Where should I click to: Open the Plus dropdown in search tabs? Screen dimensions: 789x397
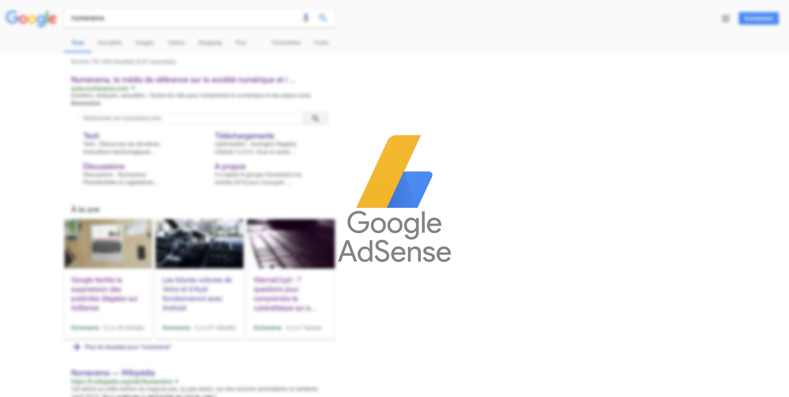(x=241, y=43)
